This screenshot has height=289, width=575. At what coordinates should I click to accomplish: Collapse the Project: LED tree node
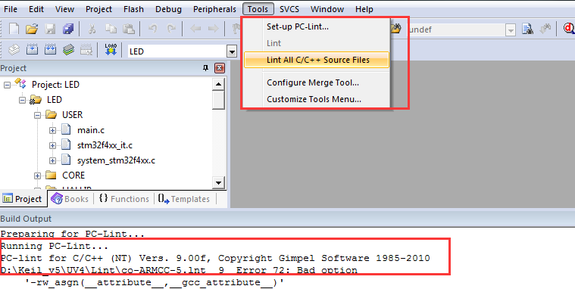7,85
